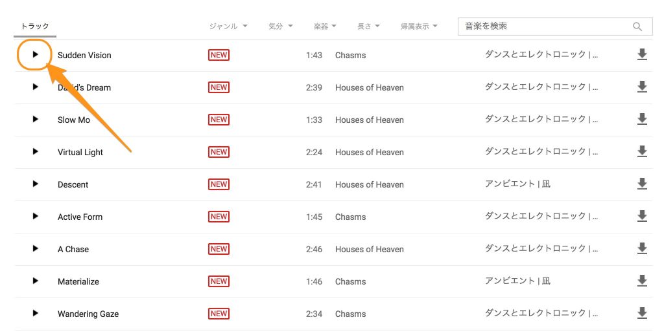
Task: Download the Materialize track
Action: coord(642,281)
